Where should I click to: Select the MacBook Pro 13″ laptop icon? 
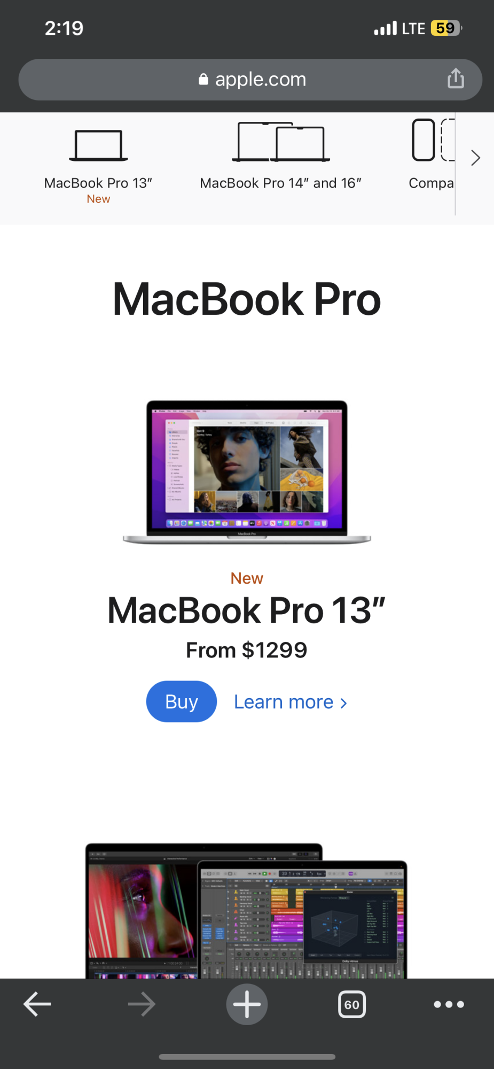[98, 145]
